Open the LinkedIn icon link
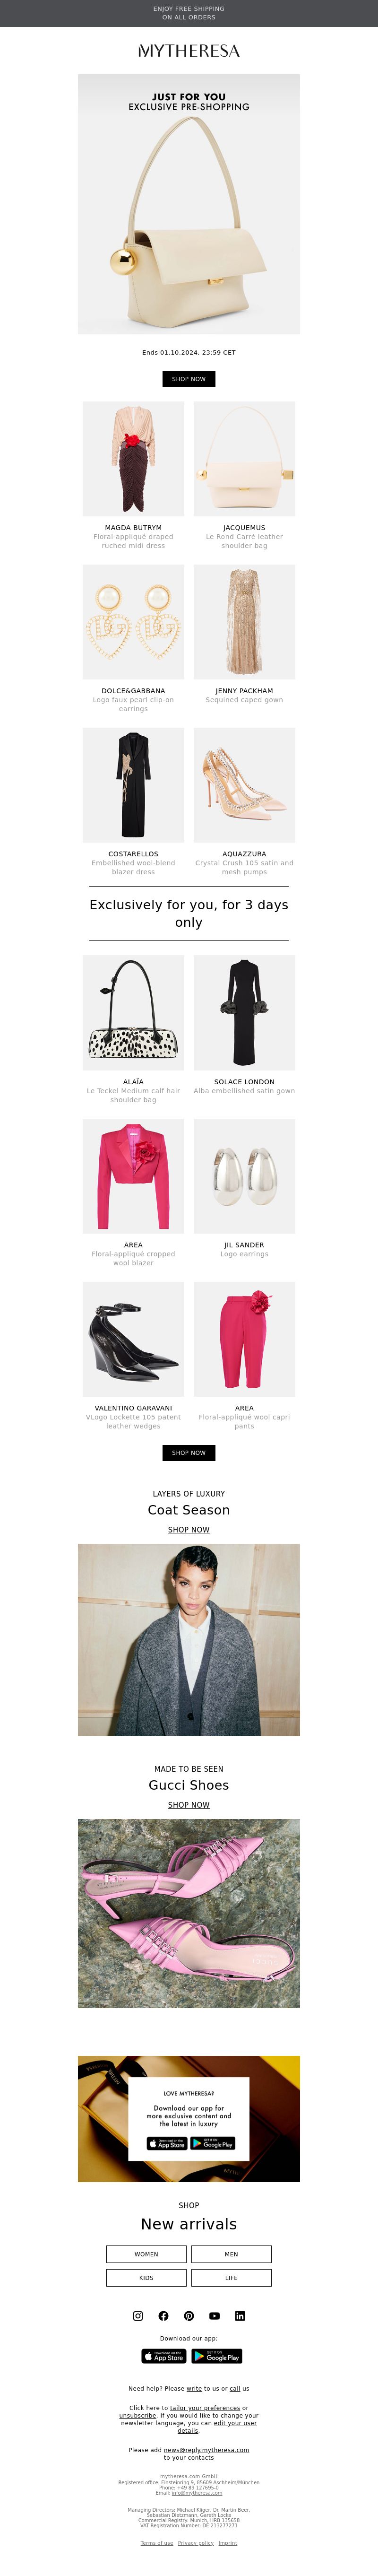The height and width of the screenshot is (2576, 378). tap(240, 2315)
